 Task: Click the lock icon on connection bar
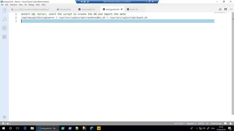[x=84, y=1]
